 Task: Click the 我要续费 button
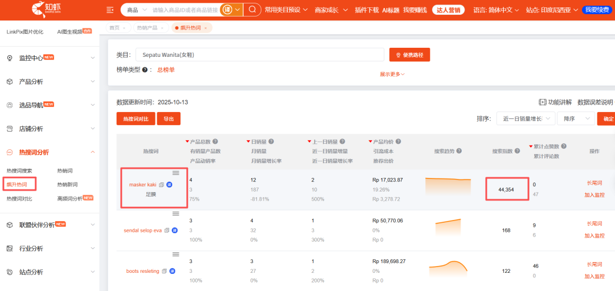coord(597,10)
